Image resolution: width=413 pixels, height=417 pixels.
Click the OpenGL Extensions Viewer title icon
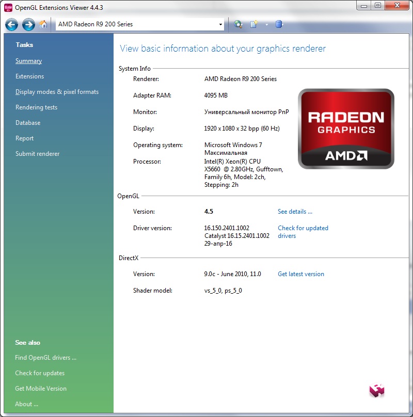click(x=8, y=7)
